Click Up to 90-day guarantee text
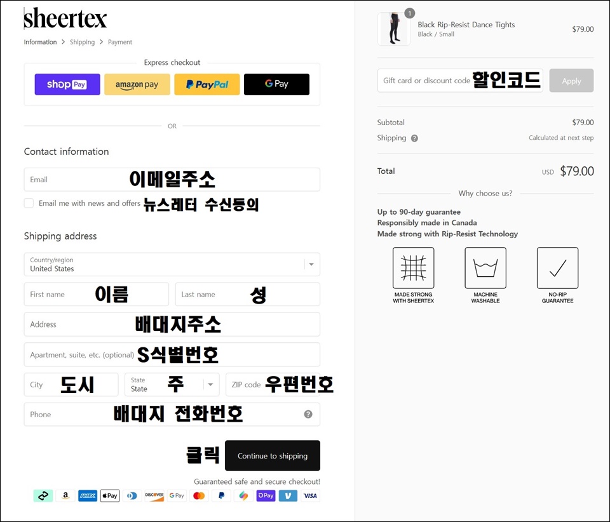 [x=419, y=212]
